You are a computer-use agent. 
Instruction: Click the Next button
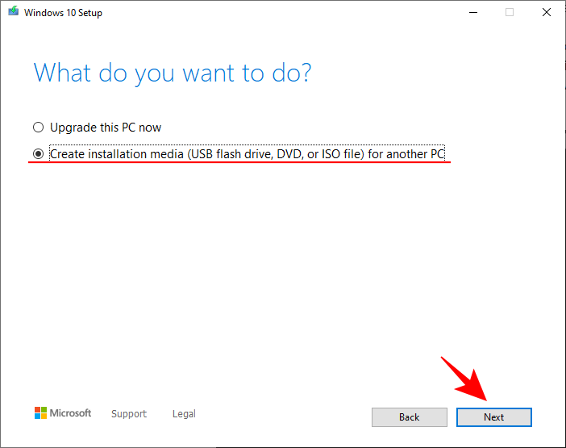pyautogui.click(x=493, y=417)
